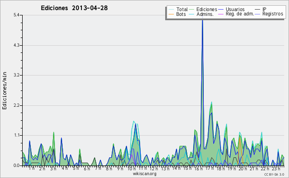289x178 pixels.
Task: Click the y-axis value 1.1
Action: (x=16, y=135)
